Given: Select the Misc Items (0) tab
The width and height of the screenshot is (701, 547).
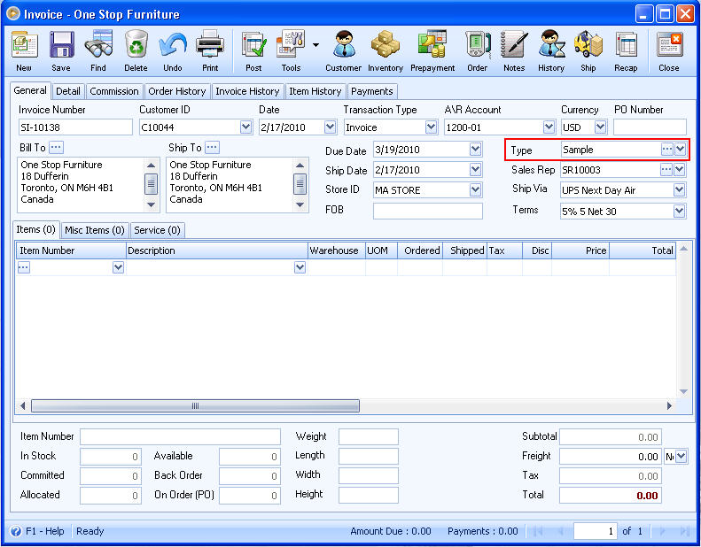Looking at the screenshot, I should coord(95,230).
